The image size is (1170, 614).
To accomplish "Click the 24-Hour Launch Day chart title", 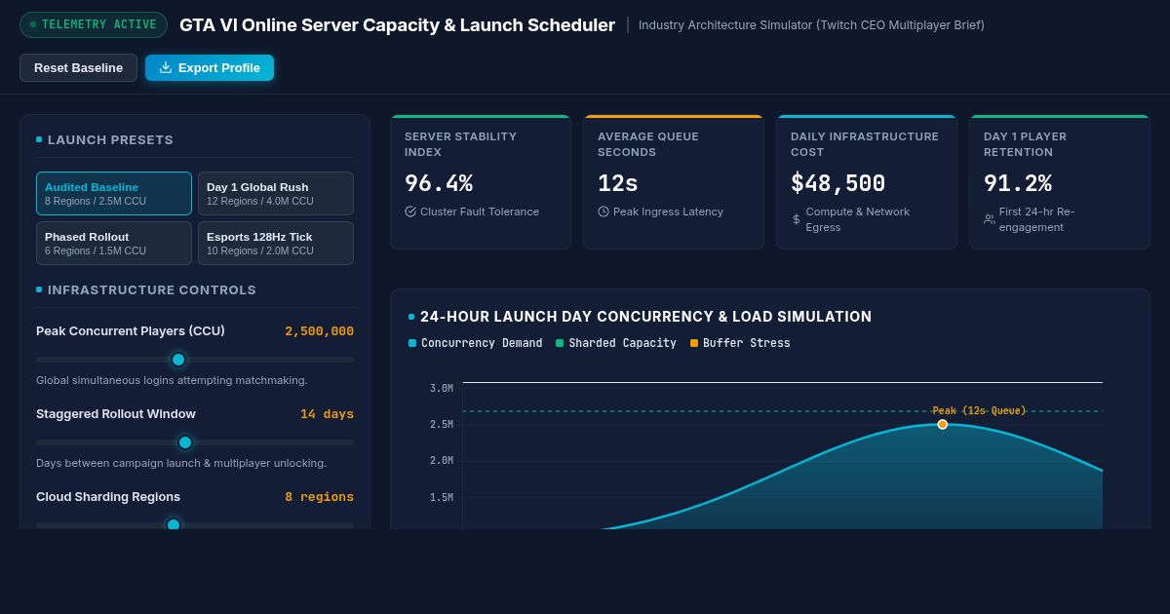I will 645,317.
